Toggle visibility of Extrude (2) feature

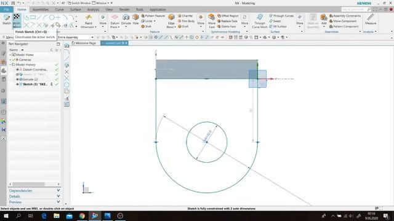coord(17,79)
